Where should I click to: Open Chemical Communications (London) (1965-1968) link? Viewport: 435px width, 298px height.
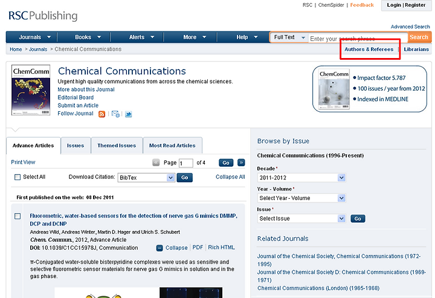point(318,288)
